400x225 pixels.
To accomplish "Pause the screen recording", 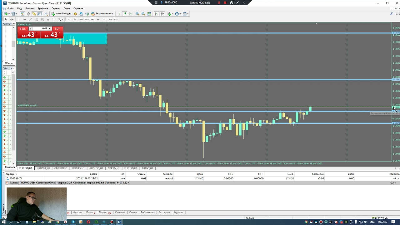I will [219, 3].
